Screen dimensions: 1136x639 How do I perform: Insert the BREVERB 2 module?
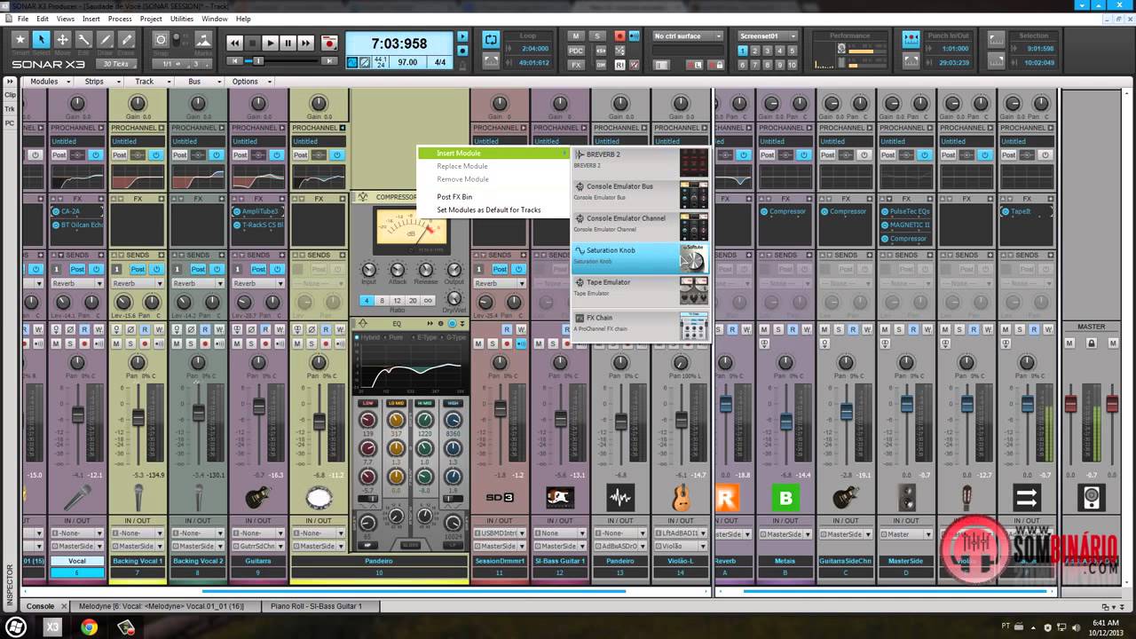click(640, 162)
